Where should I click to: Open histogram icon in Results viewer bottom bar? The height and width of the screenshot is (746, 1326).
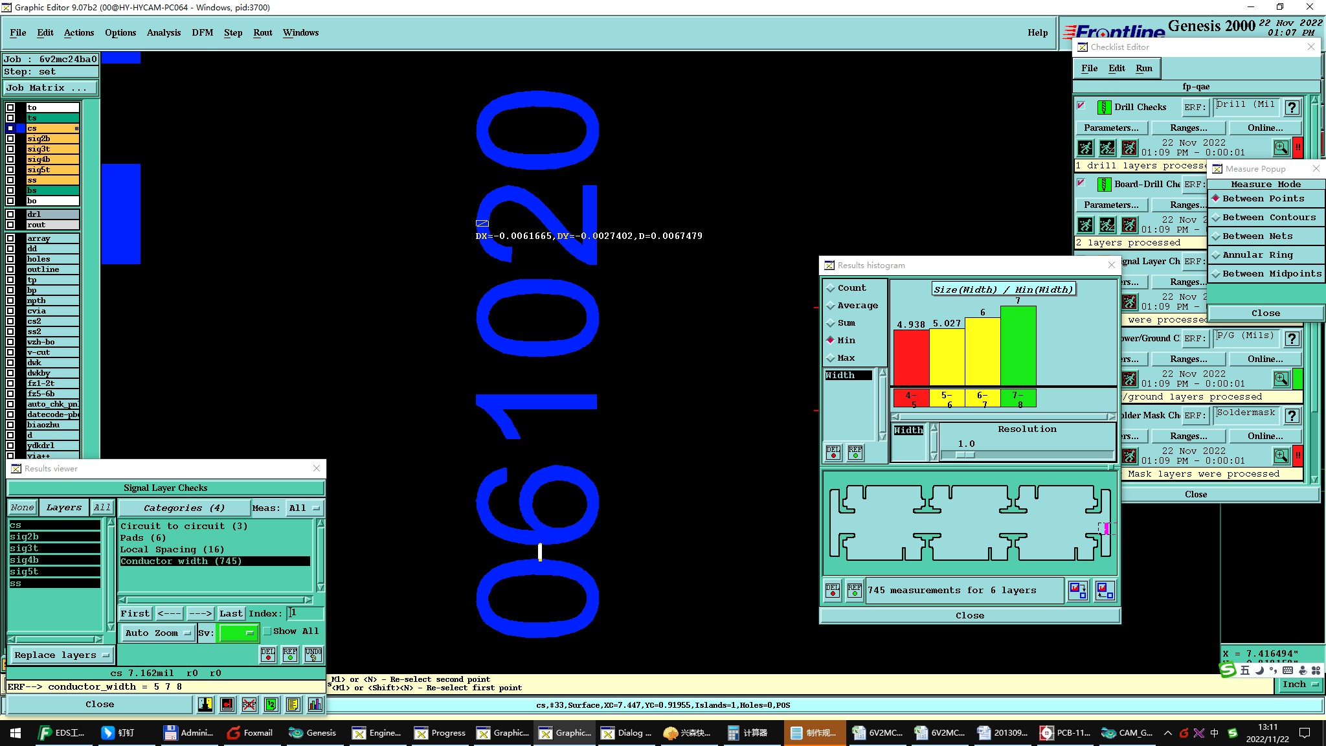tap(315, 705)
